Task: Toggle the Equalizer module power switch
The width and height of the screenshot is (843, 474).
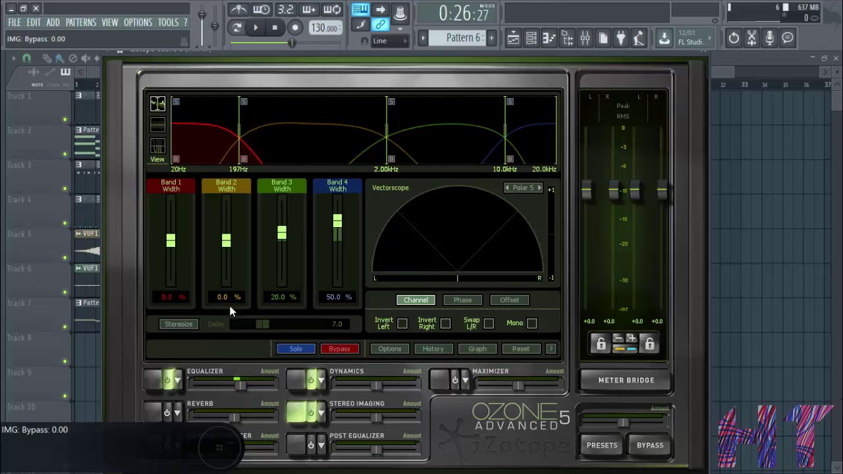Action: (x=167, y=381)
